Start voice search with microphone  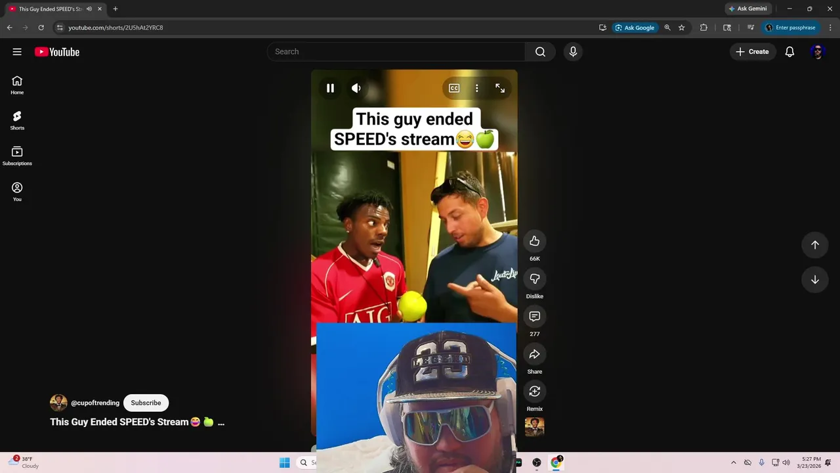coord(573,52)
